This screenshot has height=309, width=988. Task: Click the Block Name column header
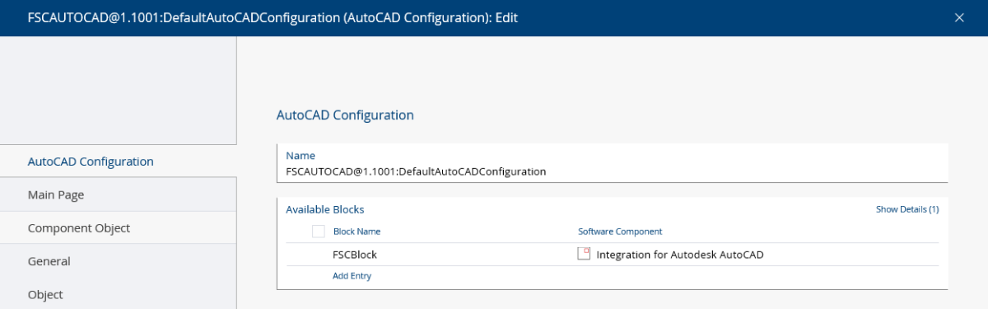[x=357, y=232]
